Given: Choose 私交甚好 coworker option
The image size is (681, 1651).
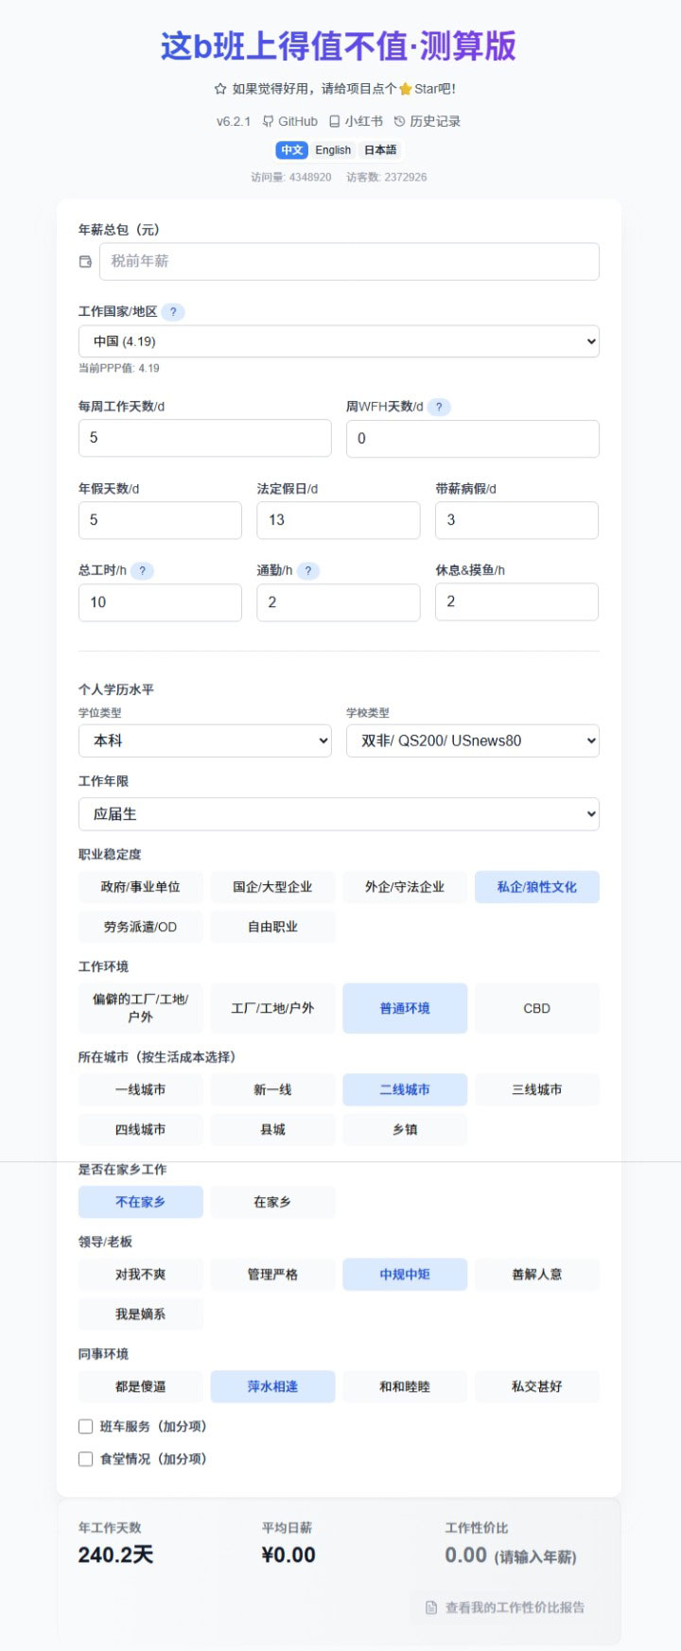Looking at the screenshot, I should tap(537, 1386).
